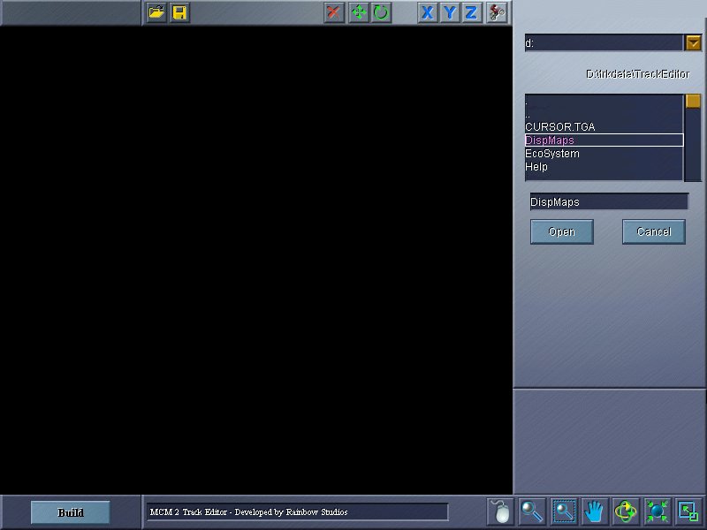Select the green move arrows tool
707x530 pixels.
click(x=359, y=12)
